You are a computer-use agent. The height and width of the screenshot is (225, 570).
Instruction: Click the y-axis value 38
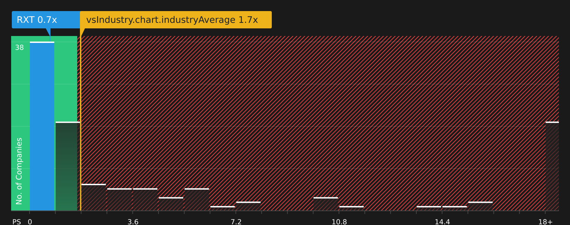point(19,48)
